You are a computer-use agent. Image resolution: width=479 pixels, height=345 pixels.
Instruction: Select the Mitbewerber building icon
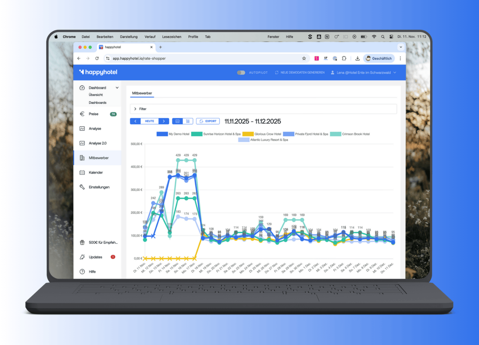coord(82,158)
